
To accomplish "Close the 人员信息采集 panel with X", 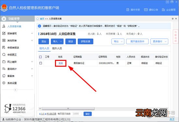I will coord(176,19).
